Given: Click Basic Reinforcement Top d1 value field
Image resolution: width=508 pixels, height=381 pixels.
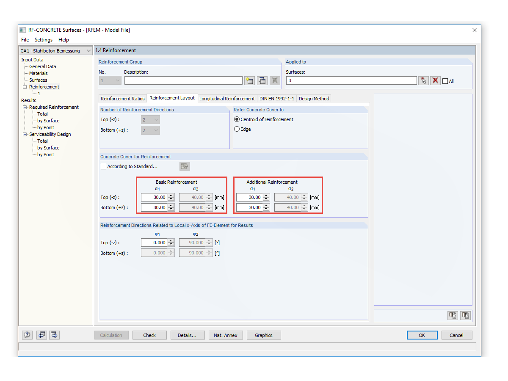Looking at the screenshot, I should point(155,197).
